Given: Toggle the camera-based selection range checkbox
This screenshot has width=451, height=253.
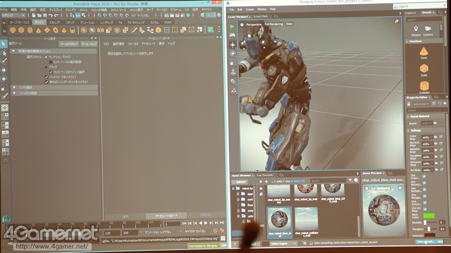Looking at the screenshot, I should pyautogui.click(x=51, y=62).
